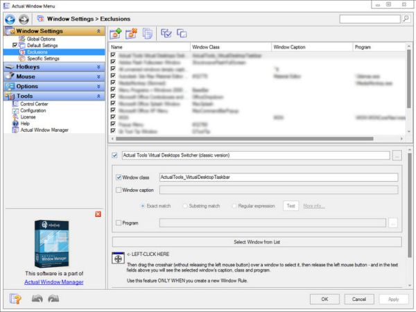Open Help under Tools
This screenshot has width=416, height=312.
[25, 123]
